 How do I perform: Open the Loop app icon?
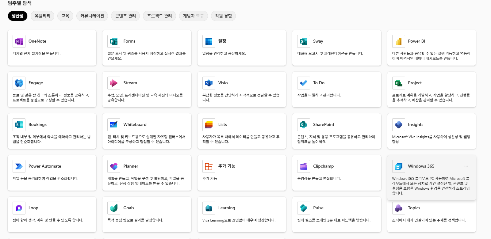coord(19,208)
